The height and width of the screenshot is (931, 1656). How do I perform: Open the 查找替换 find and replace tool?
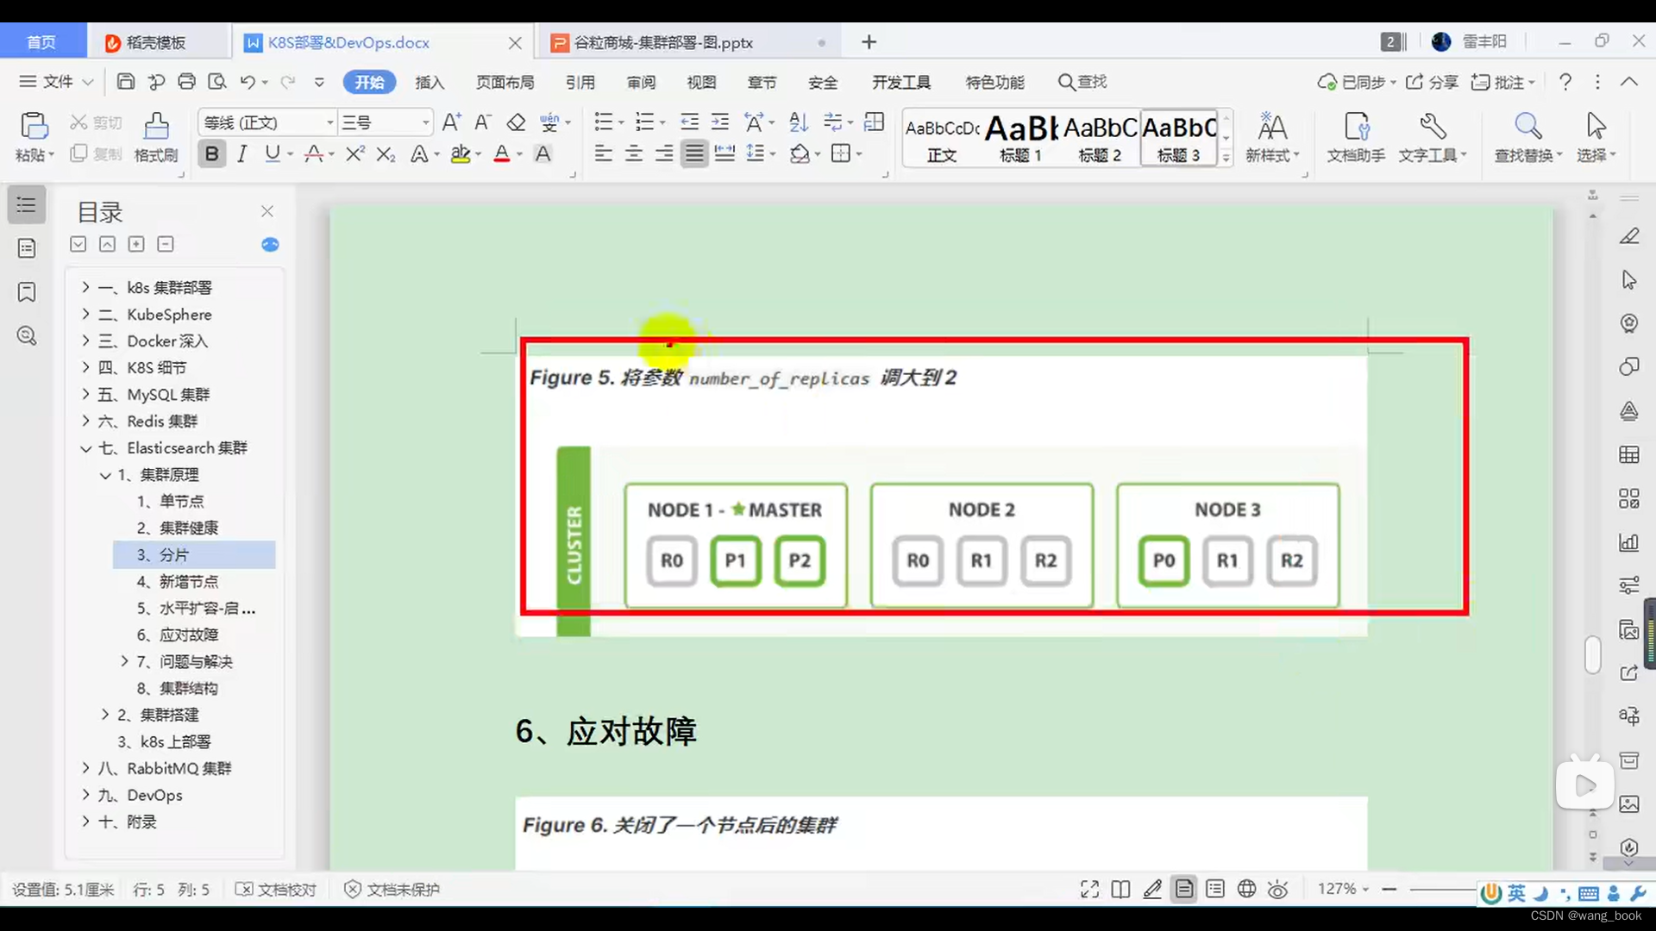point(1527,136)
